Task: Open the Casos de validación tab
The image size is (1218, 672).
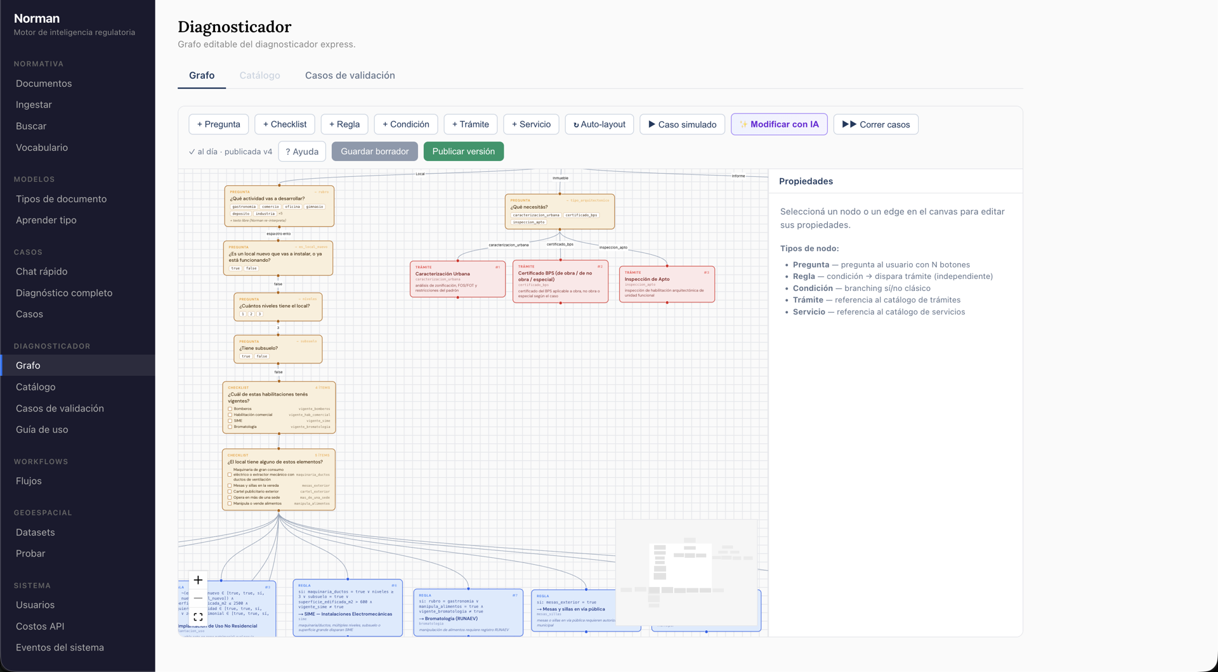Action: click(350, 75)
